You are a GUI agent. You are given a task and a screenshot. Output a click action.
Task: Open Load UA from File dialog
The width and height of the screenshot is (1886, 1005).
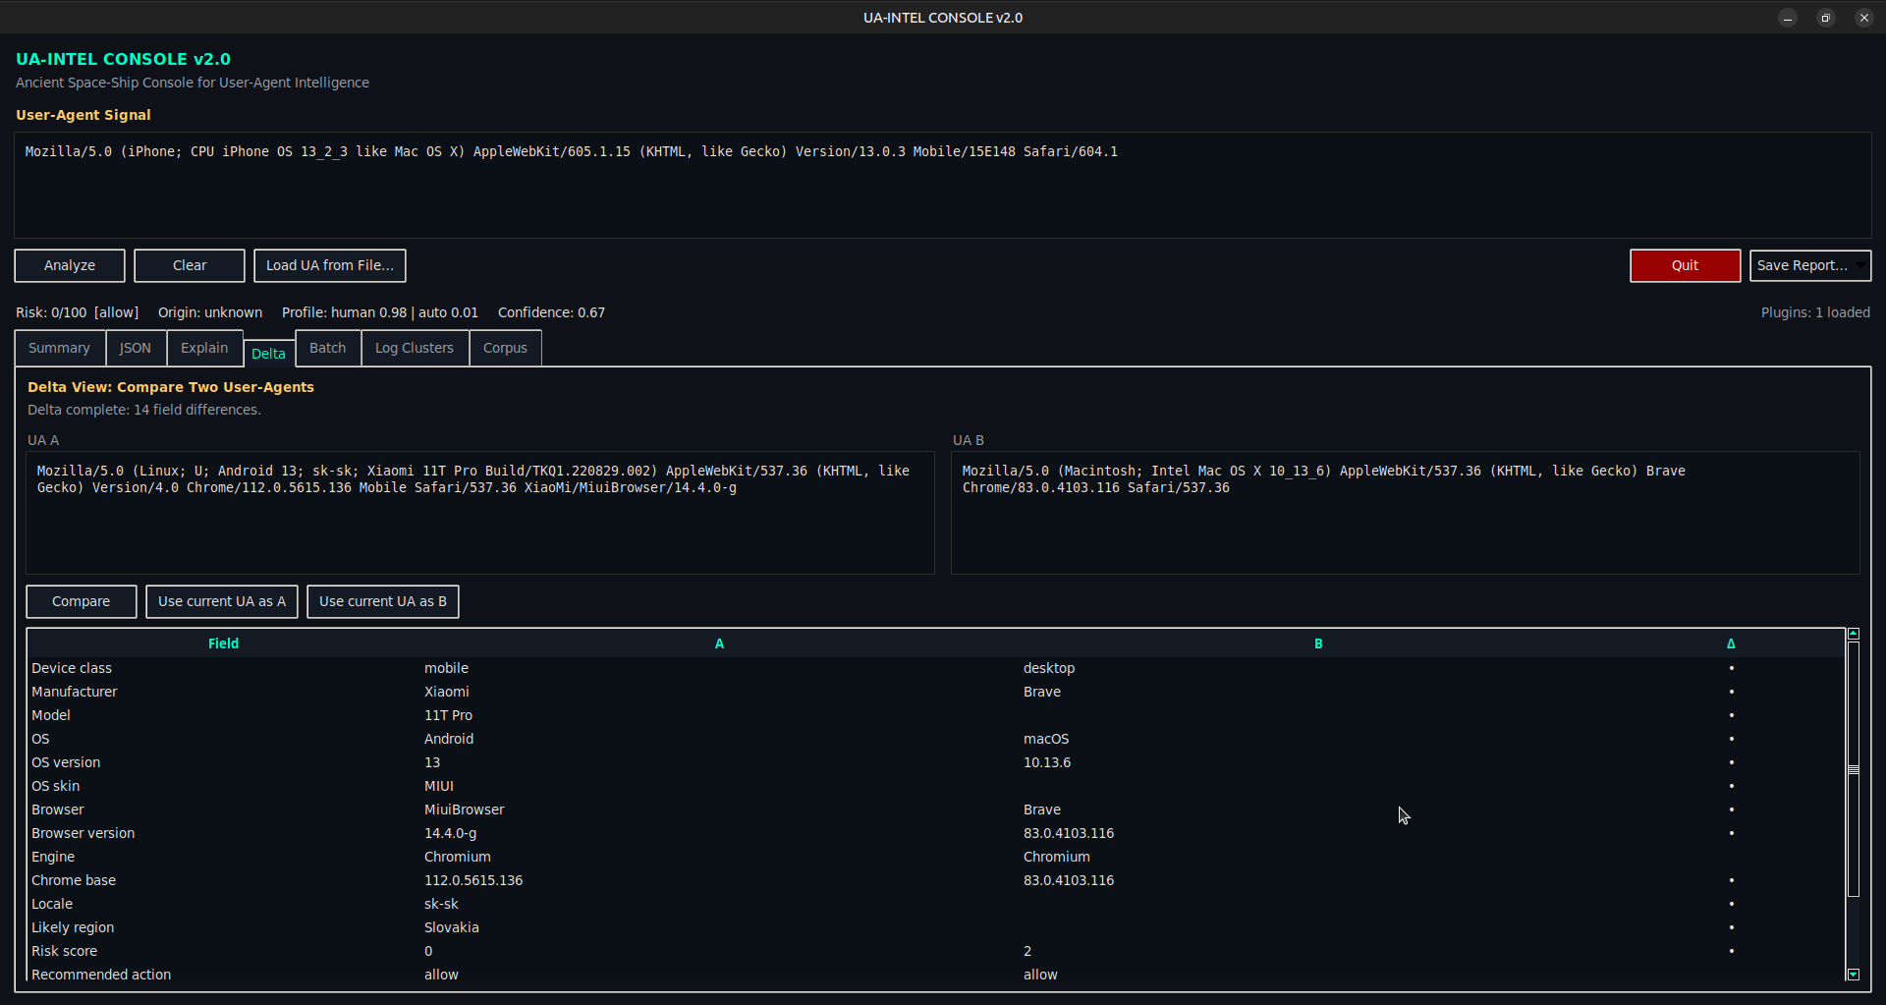coord(329,265)
